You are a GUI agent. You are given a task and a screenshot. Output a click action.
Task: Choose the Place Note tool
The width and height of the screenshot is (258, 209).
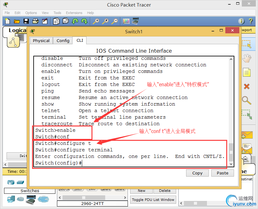pos(247,72)
